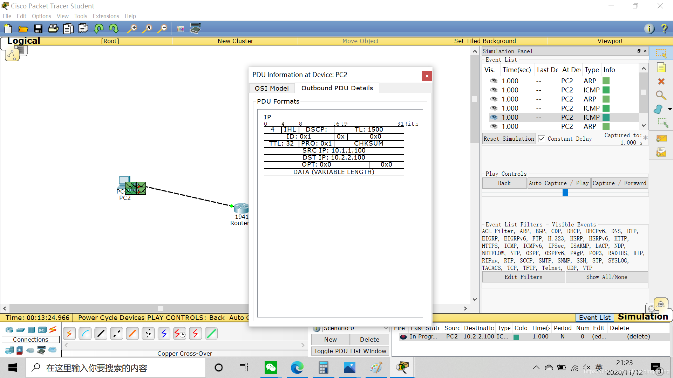This screenshot has height=378, width=673.
Task: Reset the workspace zoom level
Action: click(147, 29)
